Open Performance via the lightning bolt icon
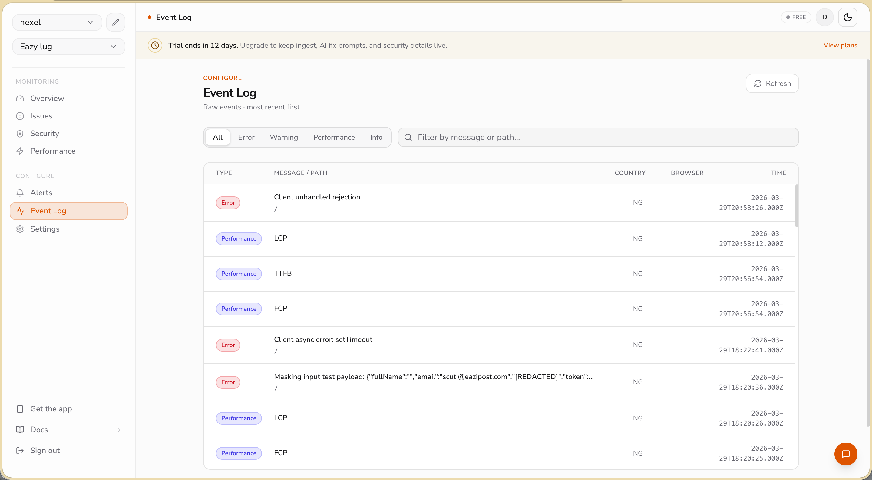872x480 pixels. pyautogui.click(x=20, y=151)
